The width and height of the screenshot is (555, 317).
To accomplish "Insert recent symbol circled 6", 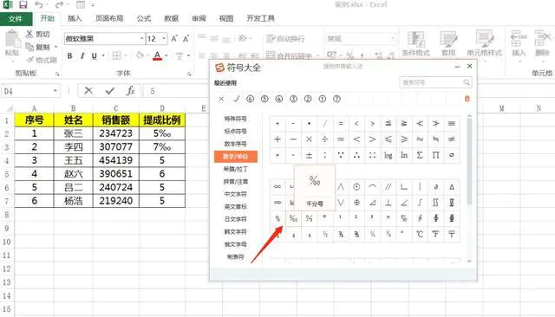I will (251, 99).
